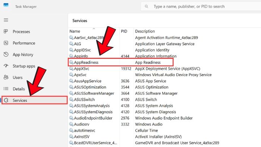
Task: Click the Performance graph icon
Action: (6, 43)
